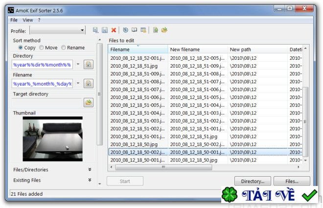323x208 pixels.
Task: Click the file list scroll-down arrow
Action: point(306,160)
